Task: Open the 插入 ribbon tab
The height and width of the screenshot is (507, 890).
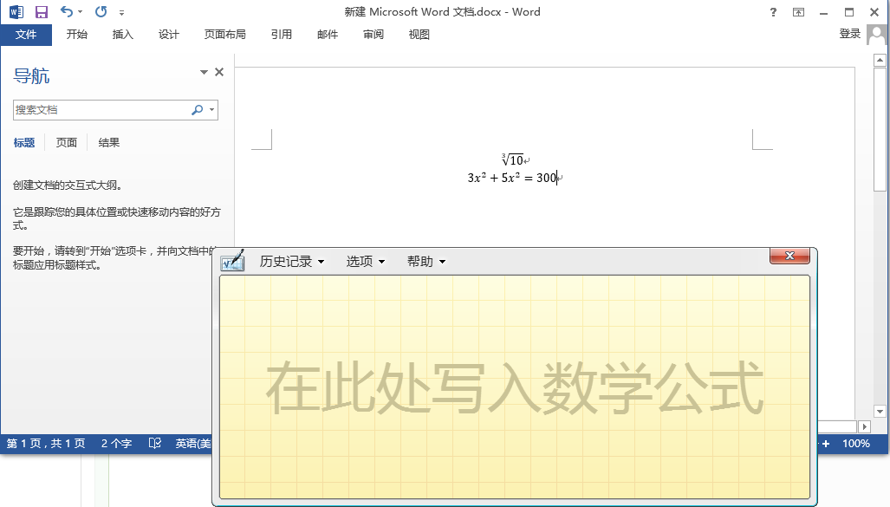Action: 123,35
